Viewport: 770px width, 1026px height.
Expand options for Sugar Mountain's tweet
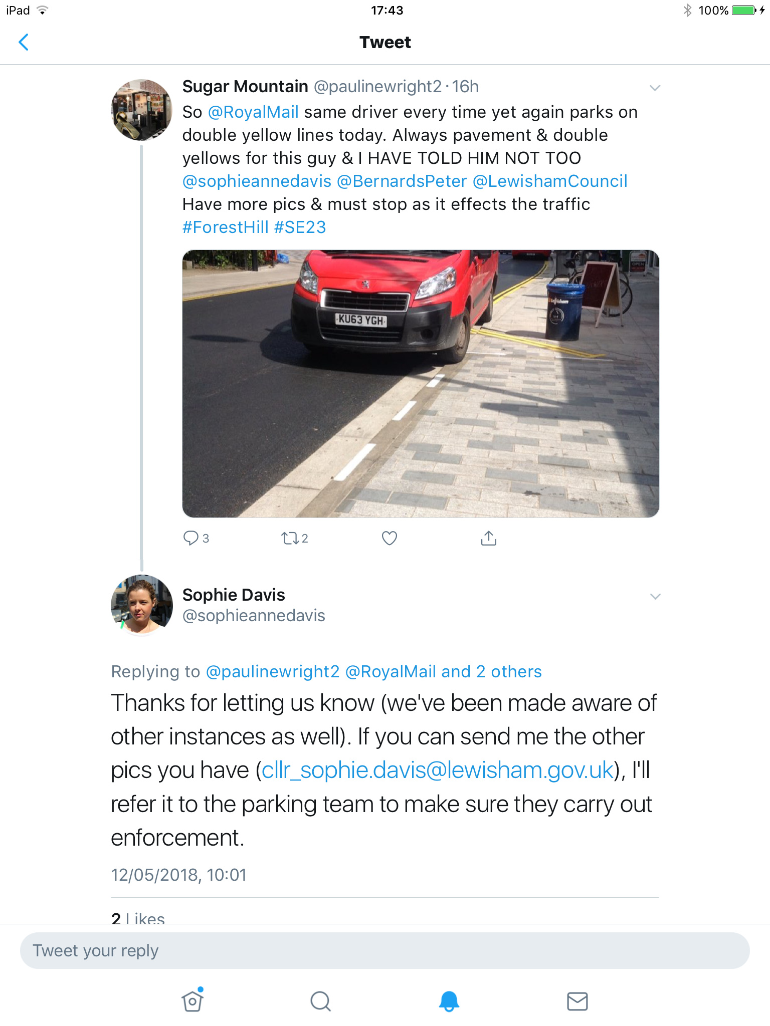point(655,88)
